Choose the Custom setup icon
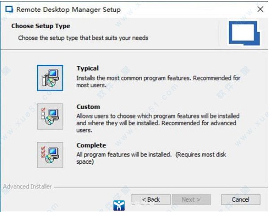269x212 pixels. pos(50,116)
